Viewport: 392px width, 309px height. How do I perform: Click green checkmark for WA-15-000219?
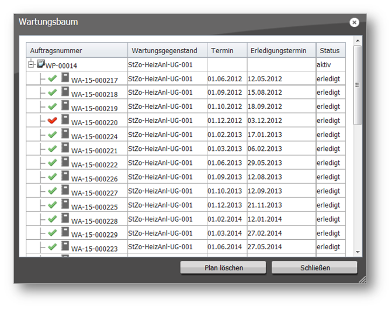pos(52,107)
